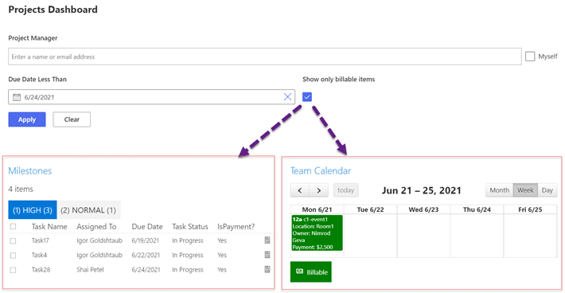This screenshot has width=565, height=293.
Task: Tick the checkbox for Task17
Action: [13, 240]
